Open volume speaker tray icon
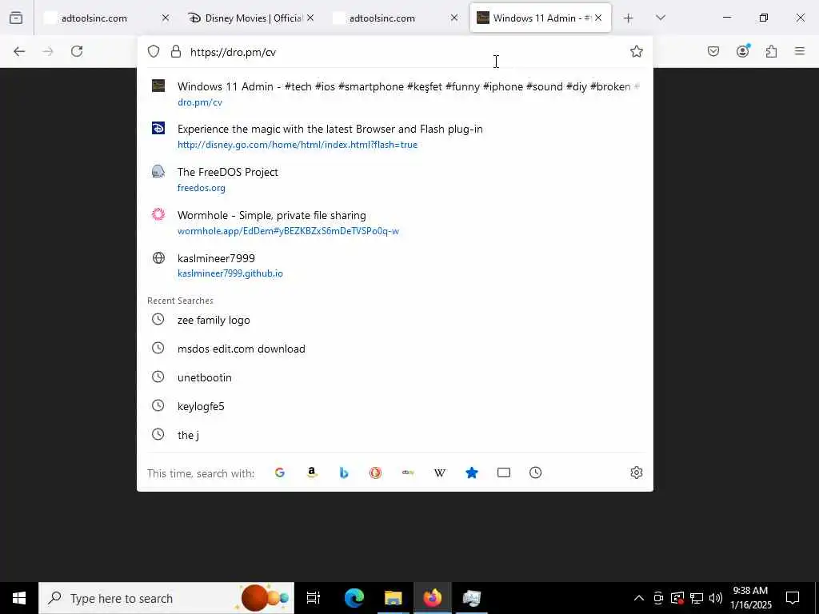Image resolution: width=819 pixels, height=614 pixels. pos(716,598)
